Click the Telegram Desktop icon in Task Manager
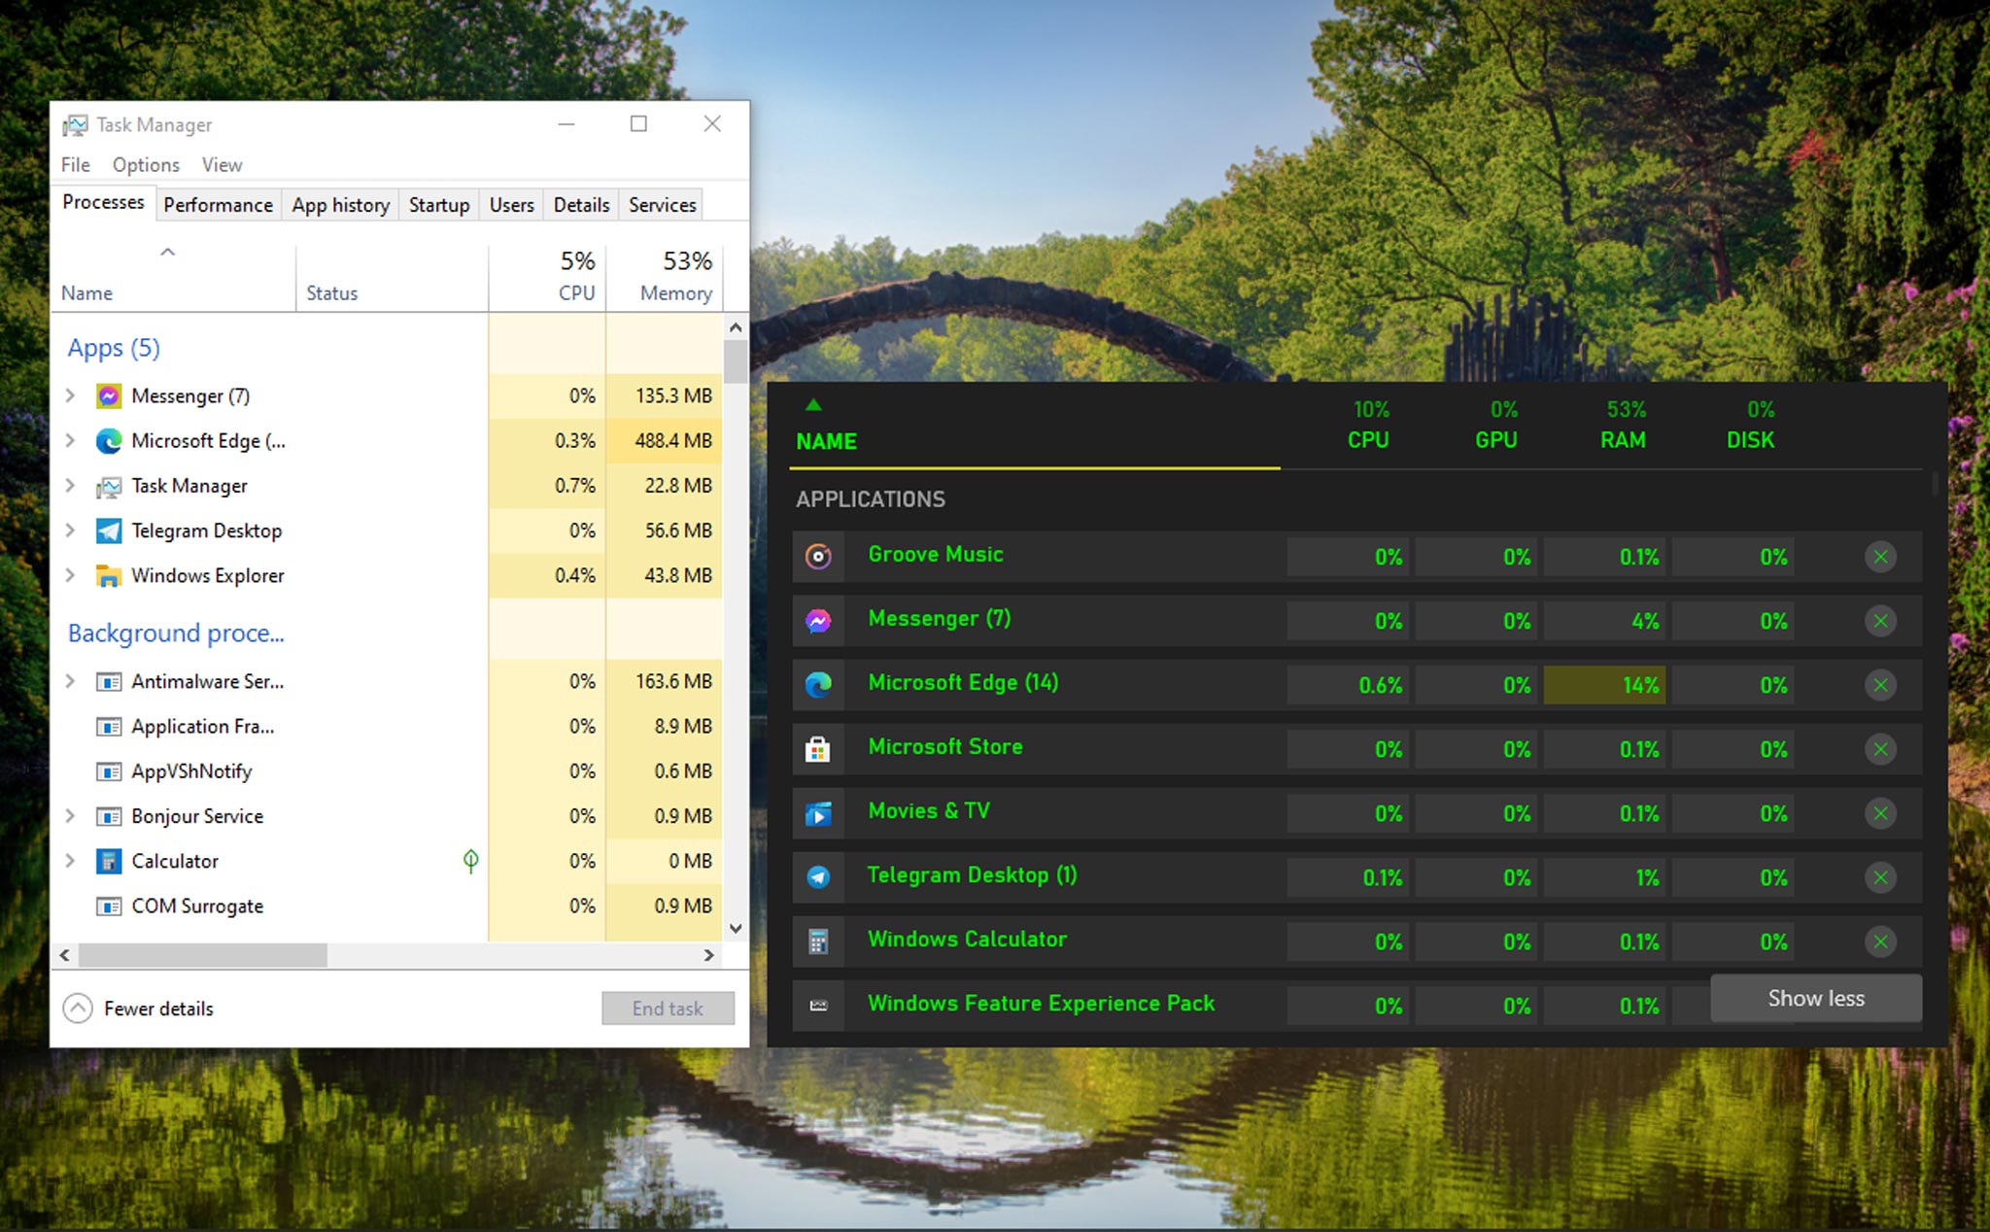Viewport: 1990px width, 1232px height. click(108, 530)
